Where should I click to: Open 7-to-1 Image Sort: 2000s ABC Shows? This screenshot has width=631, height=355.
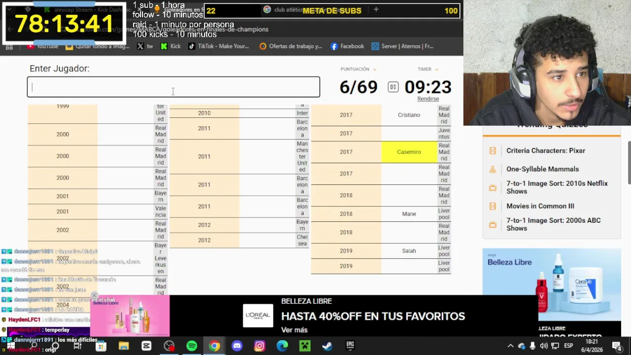pos(554,224)
